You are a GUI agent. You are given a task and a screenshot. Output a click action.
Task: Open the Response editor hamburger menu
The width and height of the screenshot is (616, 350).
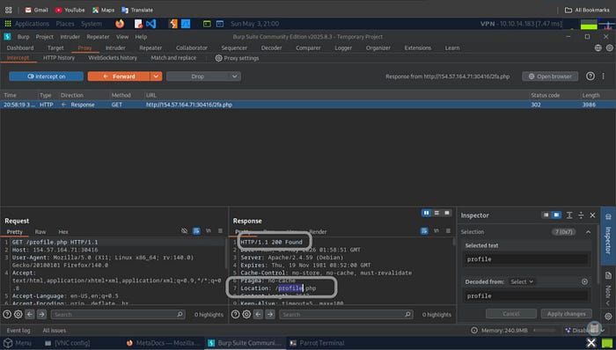click(448, 230)
